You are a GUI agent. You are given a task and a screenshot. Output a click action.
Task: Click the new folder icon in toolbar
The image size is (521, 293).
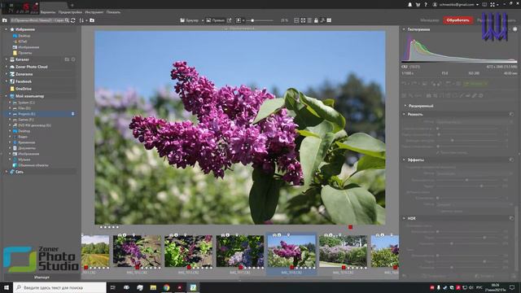pyautogui.click(x=92, y=20)
